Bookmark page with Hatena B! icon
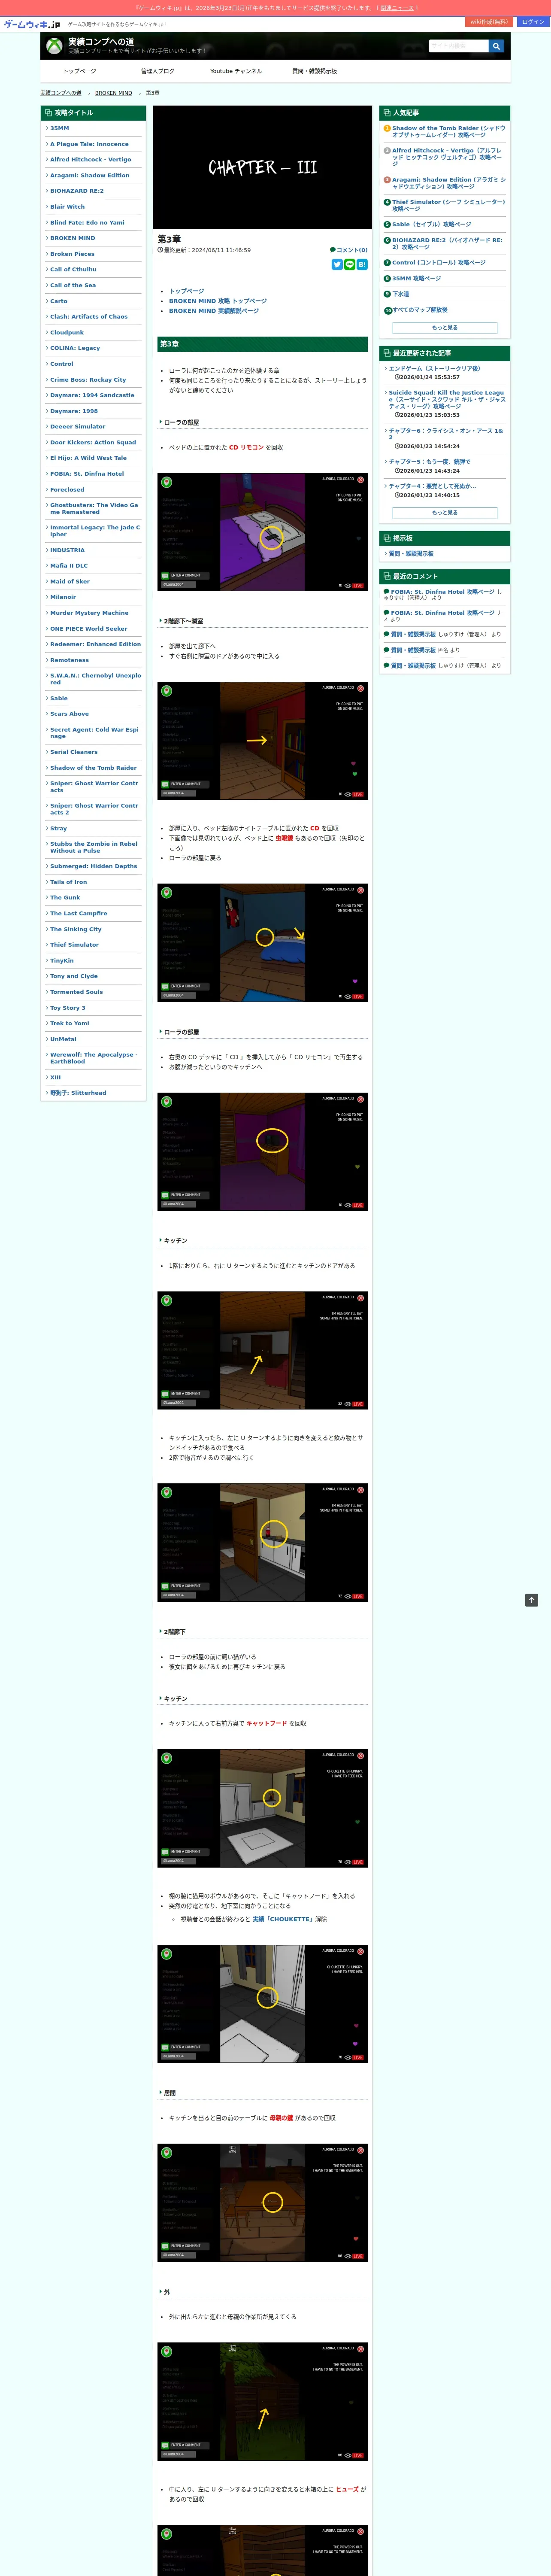Screen dimensions: 551x2576 tap(362, 264)
